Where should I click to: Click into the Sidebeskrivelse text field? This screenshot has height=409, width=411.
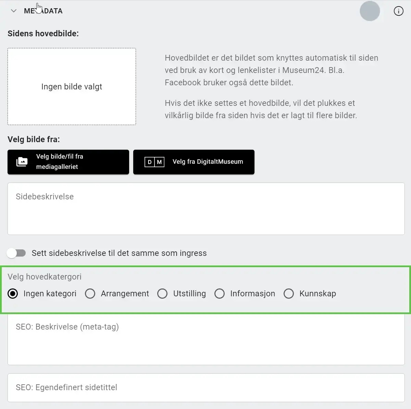(206, 209)
